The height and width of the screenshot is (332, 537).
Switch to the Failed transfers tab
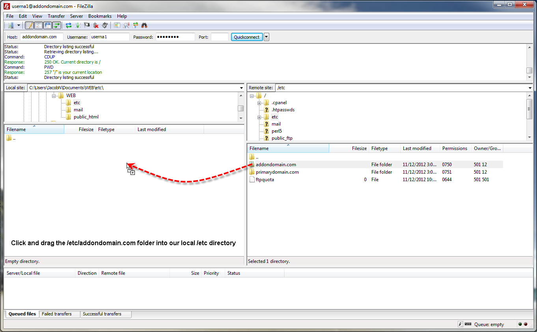(57, 314)
